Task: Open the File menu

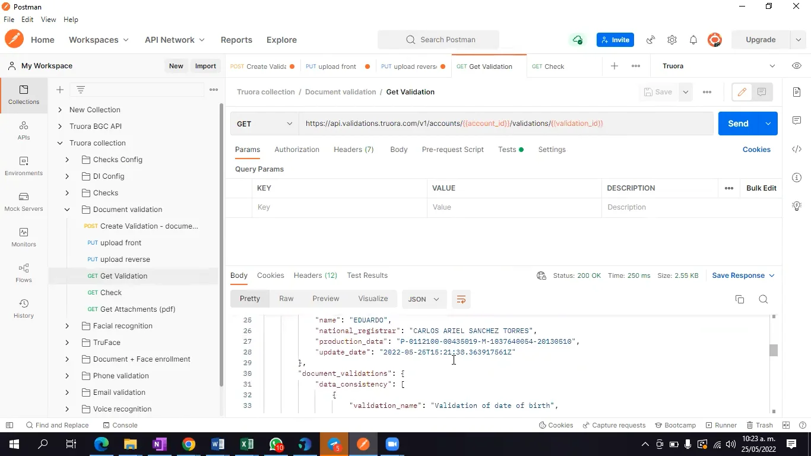Action: 9,20
